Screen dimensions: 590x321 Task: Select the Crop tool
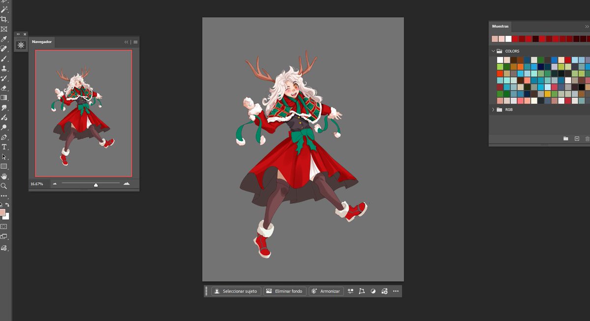4,19
